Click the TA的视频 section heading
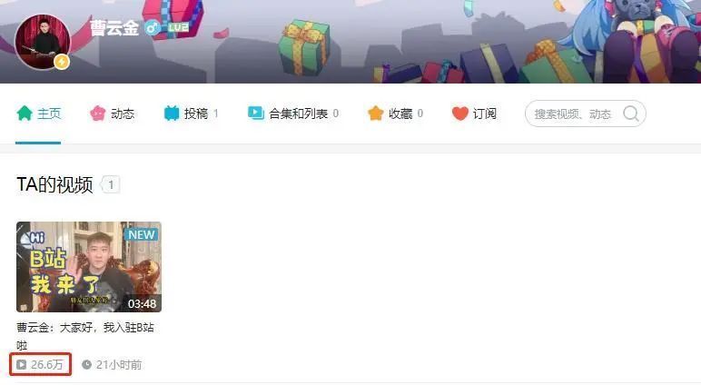This screenshot has height=385, width=701. pos(54,184)
